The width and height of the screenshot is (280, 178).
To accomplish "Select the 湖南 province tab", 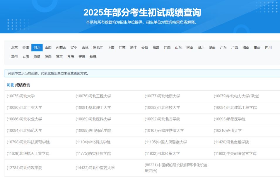I will tap(212, 48).
